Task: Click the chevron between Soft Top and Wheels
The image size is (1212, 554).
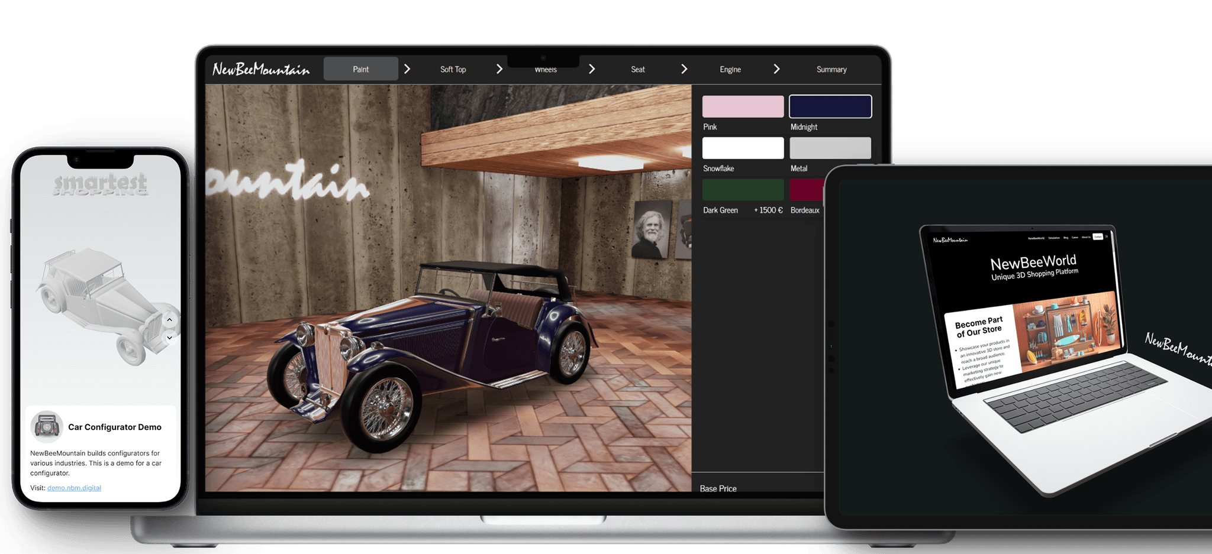Action: [x=499, y=69]
